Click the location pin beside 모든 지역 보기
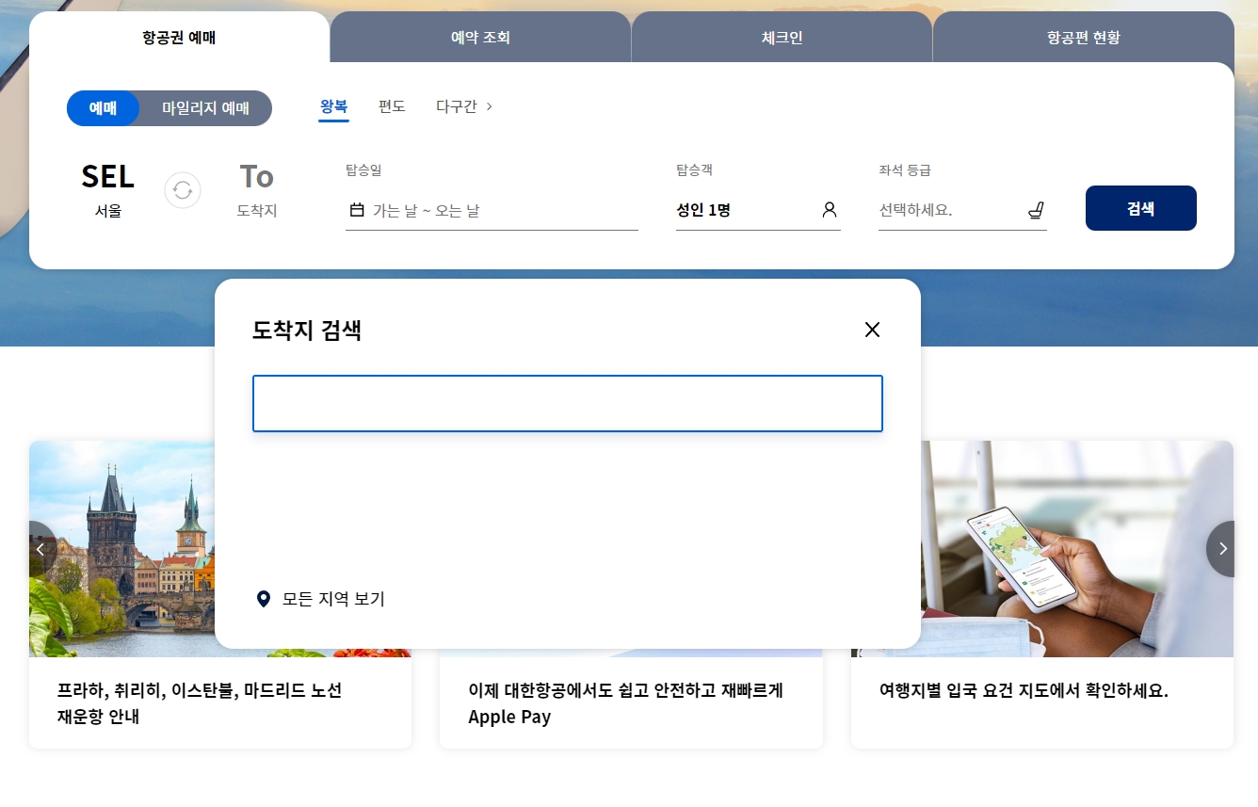The height and width of the screenshot is (807, 1258). point(263,599)
